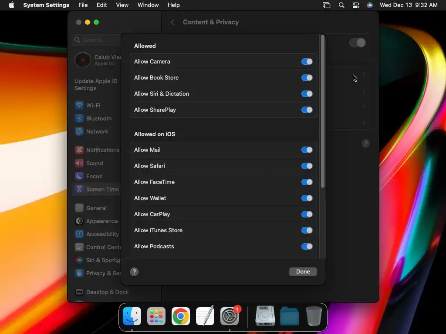Image resolution: width=446 pixels, height=334 pixels.
Task: Expand fourth chevron row in Content & Privacy pane
Action: 364,123
